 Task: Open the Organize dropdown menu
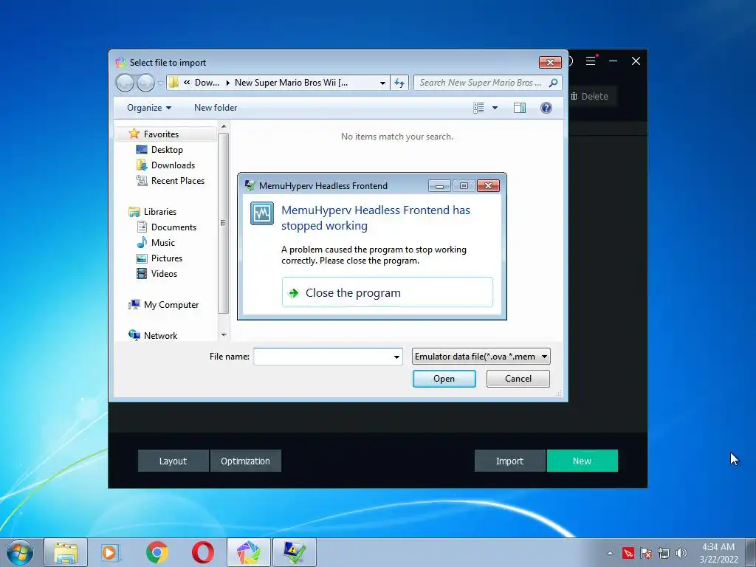coord(149,108)
